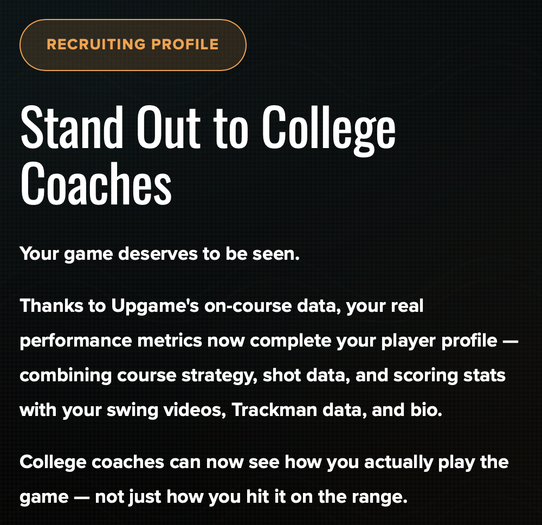Click the paragraph starting "College coaches can now"
Viewport: 542px width, 525px height.
(x=264, y=479)
